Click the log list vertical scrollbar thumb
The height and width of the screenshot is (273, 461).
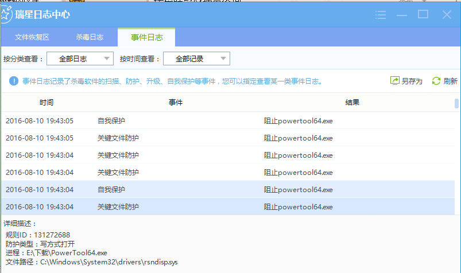click(456, 103)
